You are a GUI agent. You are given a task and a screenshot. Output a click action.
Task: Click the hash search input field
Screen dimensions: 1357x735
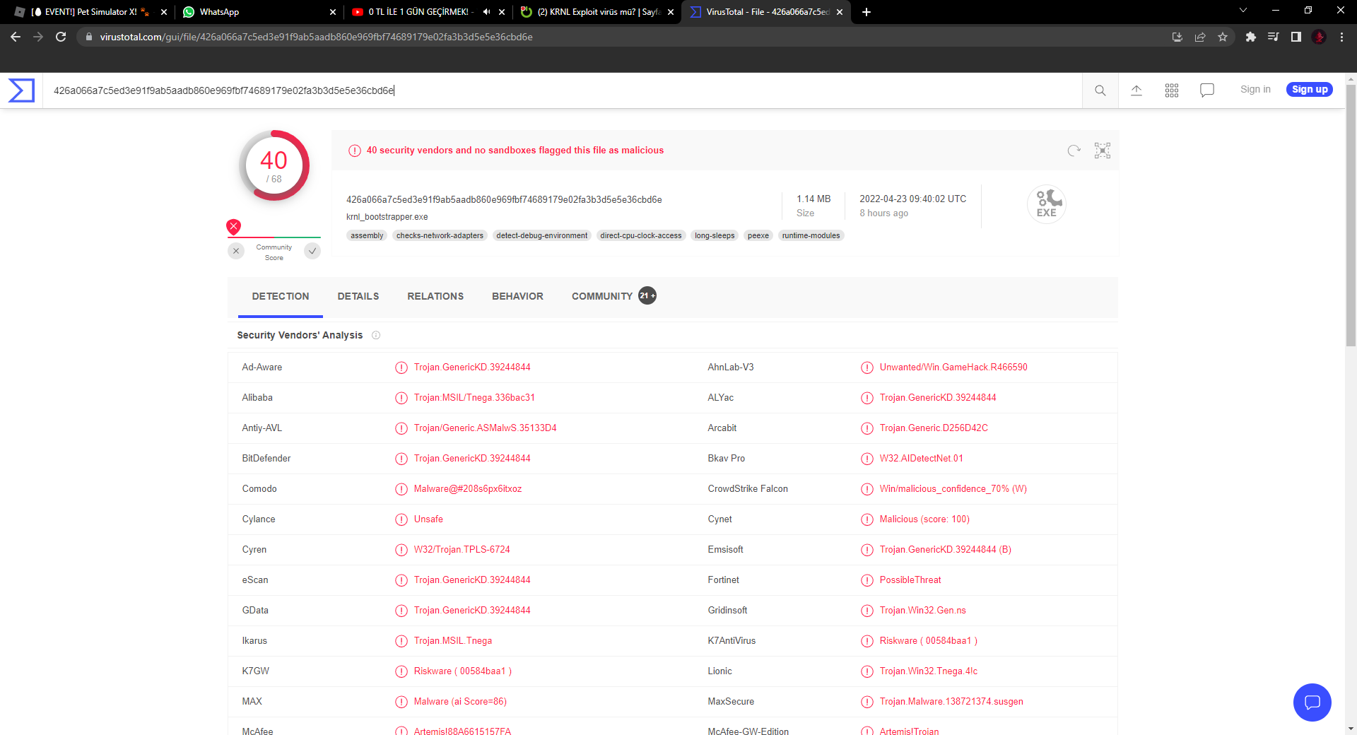(563, 90)
